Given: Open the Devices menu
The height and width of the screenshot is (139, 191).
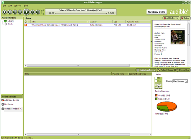Looking at the screenshot, I should [18, 6].
